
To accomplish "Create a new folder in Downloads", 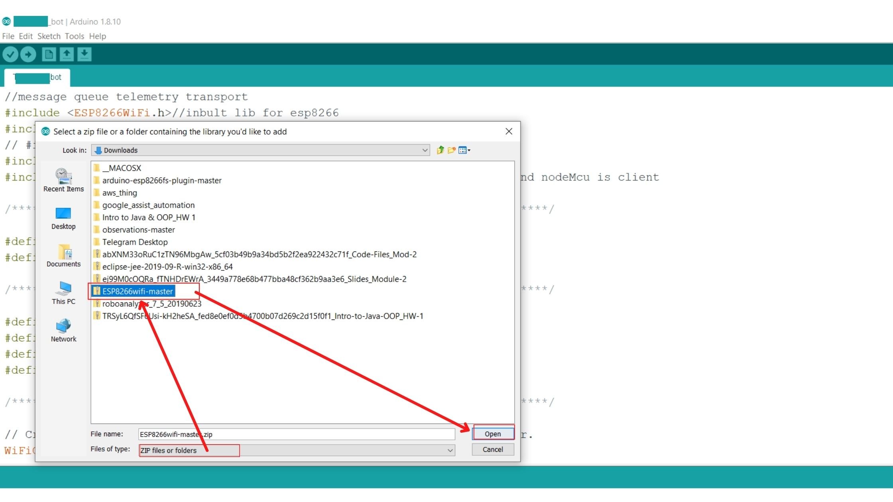I will pos(452,150).
